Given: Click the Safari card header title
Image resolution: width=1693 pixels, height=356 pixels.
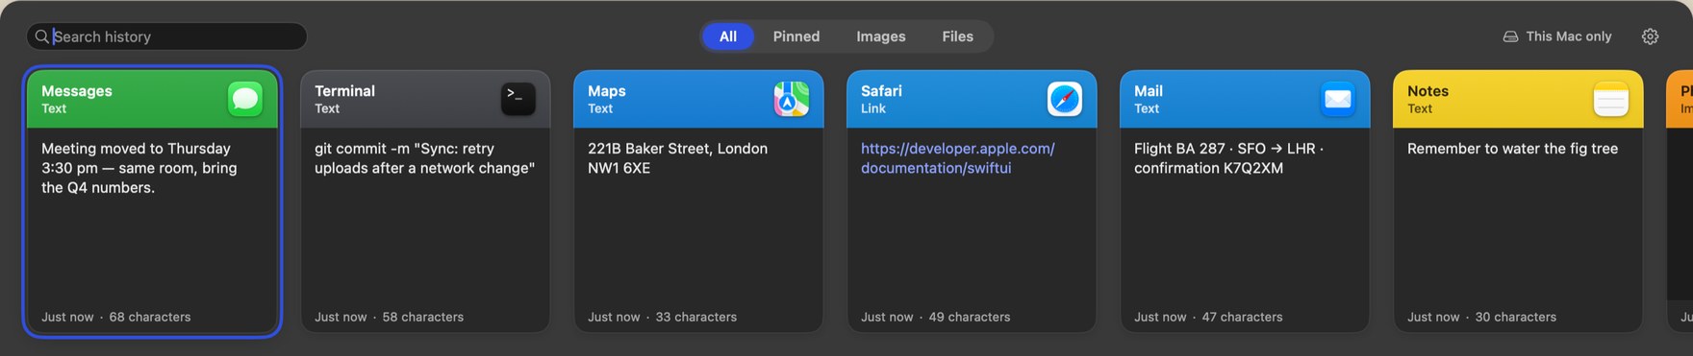Looking at the screenshot, I should tap(881, 91).
